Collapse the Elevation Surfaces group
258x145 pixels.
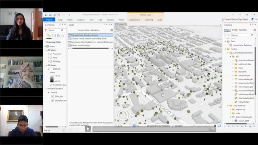click(47, 89)
